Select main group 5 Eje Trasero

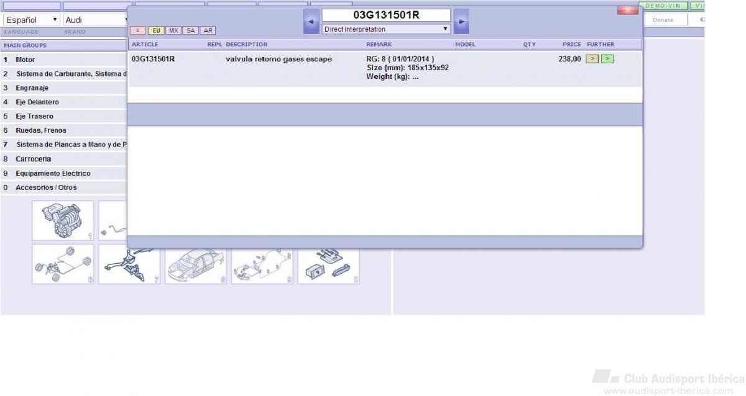tap(64, 116)
